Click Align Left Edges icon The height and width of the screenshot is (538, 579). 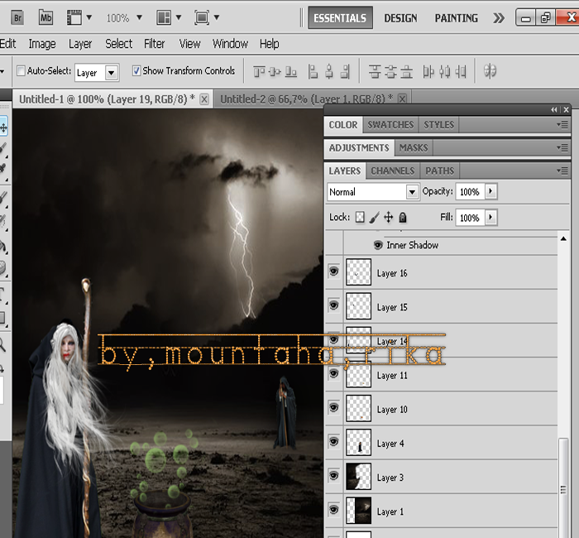[313, 71]
